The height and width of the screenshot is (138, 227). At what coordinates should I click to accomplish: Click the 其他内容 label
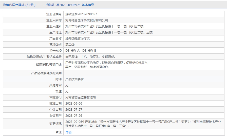click(x=55, y=85)
